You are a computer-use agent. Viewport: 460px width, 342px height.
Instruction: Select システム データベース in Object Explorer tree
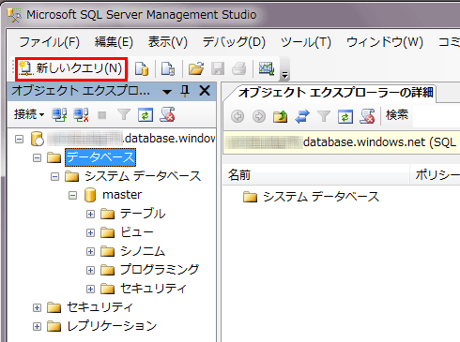(143, 176)
